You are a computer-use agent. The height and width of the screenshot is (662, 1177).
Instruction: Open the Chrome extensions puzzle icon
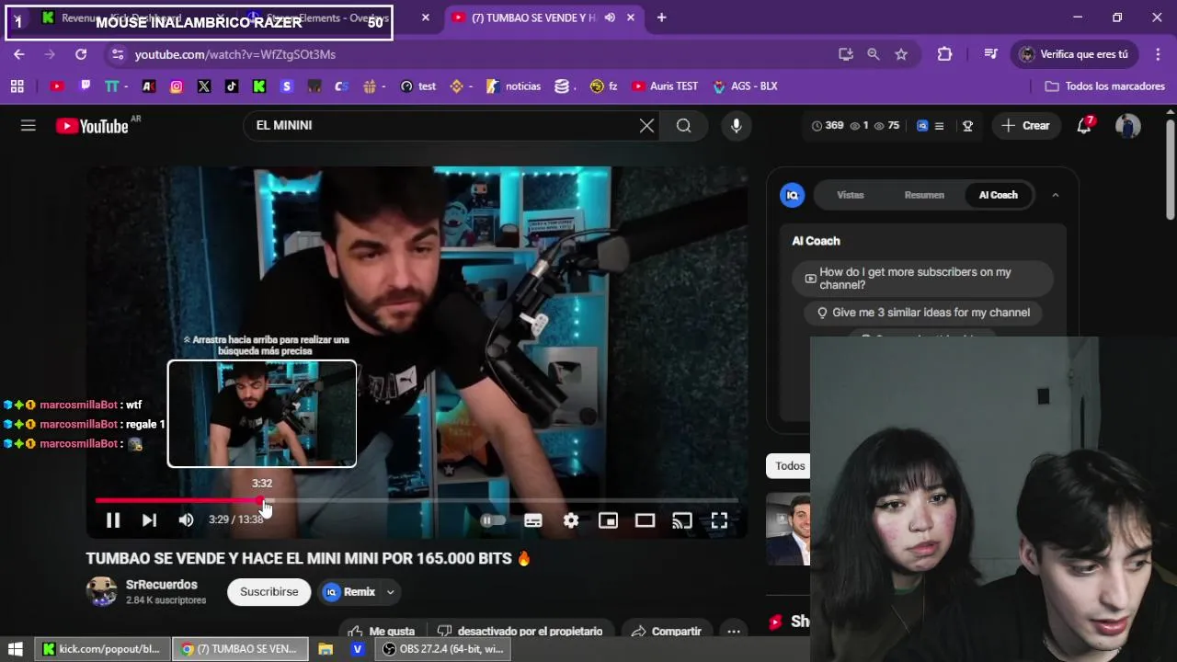[x=944, y=54]
